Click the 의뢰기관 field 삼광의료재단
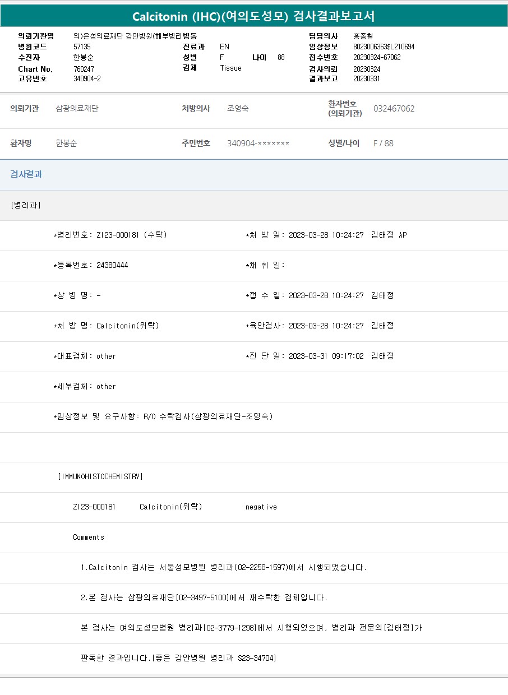 tap(77, 109)
